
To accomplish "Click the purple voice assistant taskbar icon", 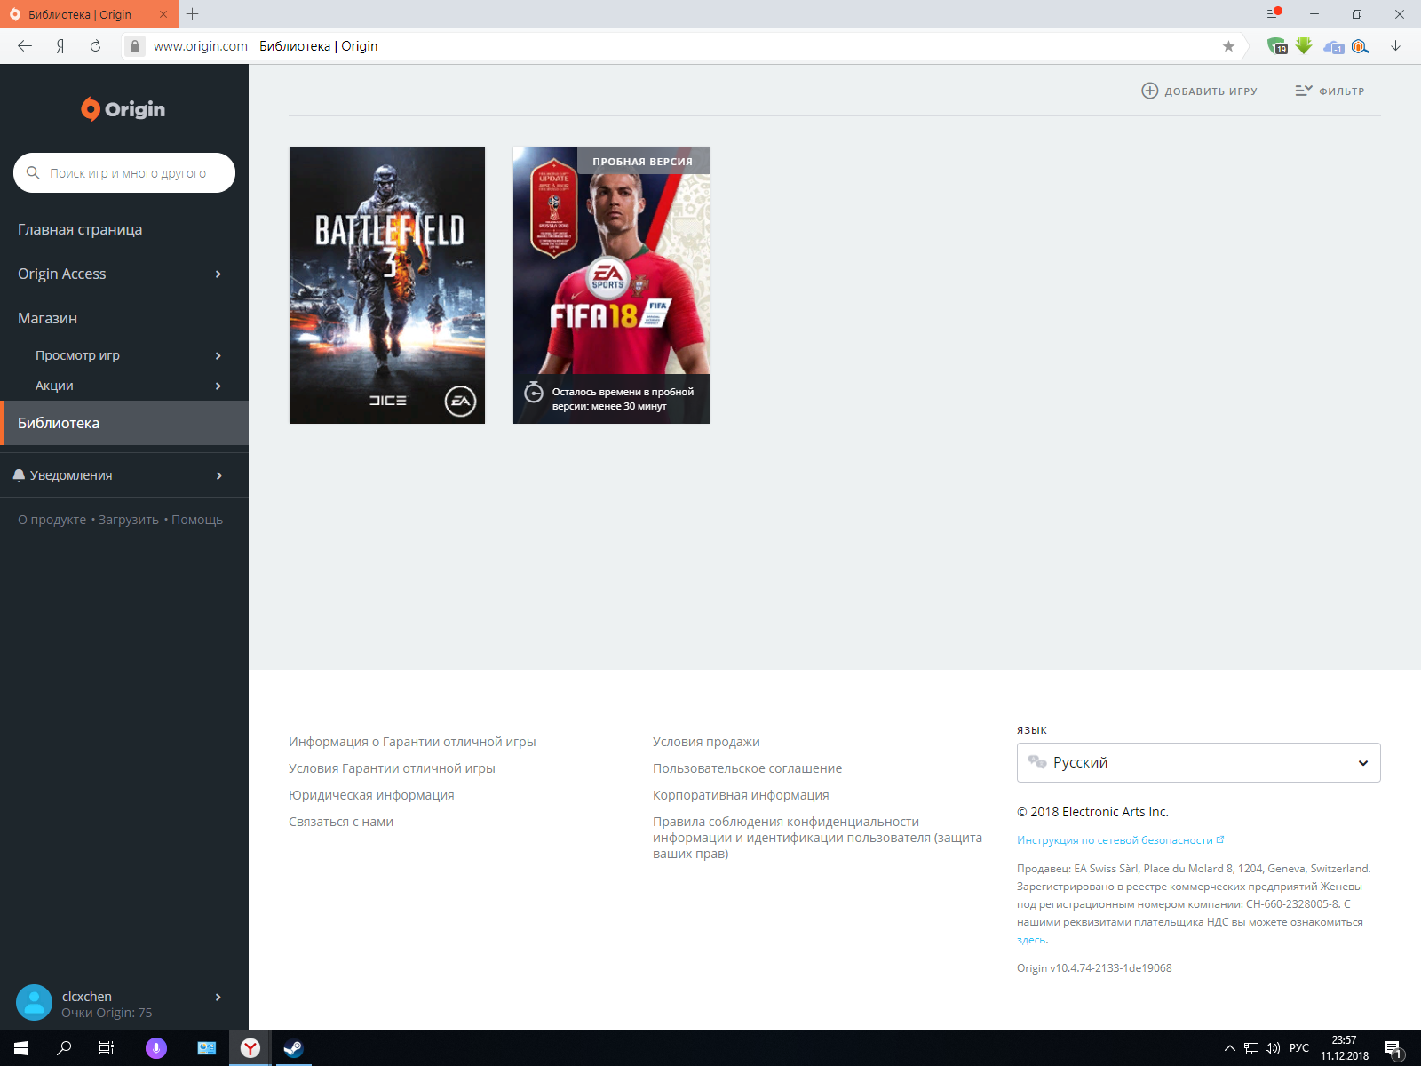I will point(156,1048).
